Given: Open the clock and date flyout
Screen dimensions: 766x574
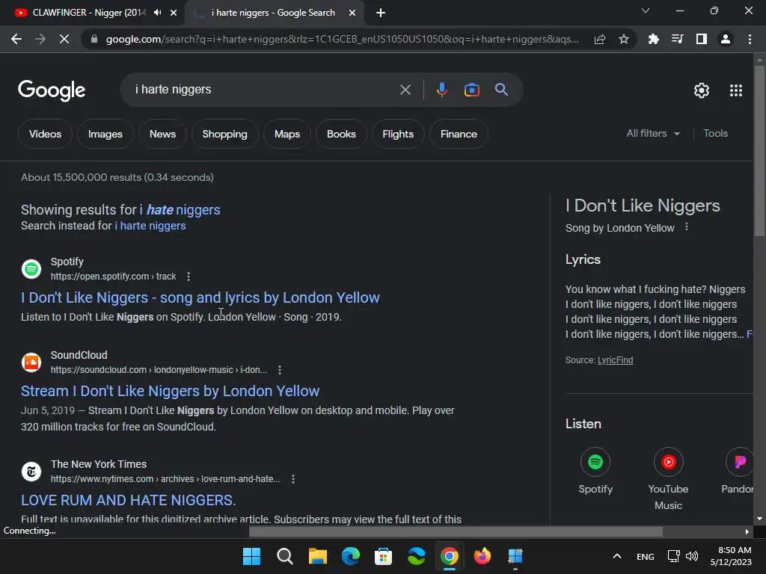Looking at the screenshot, I should (x=732, y=556).
